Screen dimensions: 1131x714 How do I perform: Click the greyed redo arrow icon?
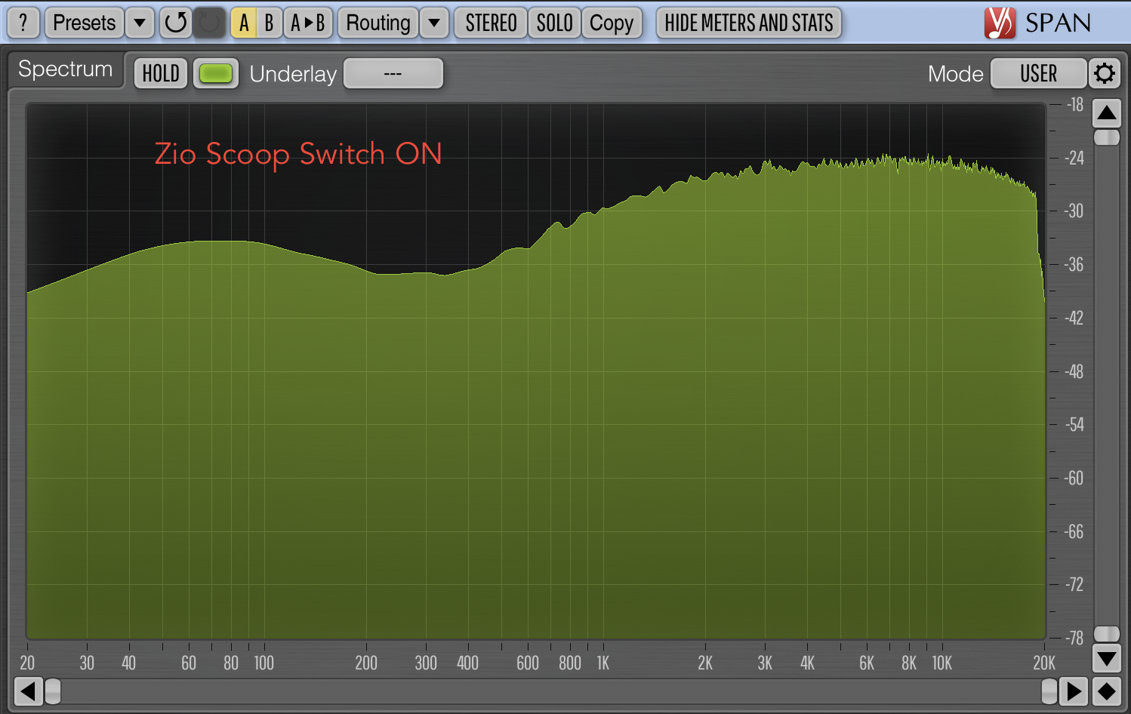[x=209, y=23]
